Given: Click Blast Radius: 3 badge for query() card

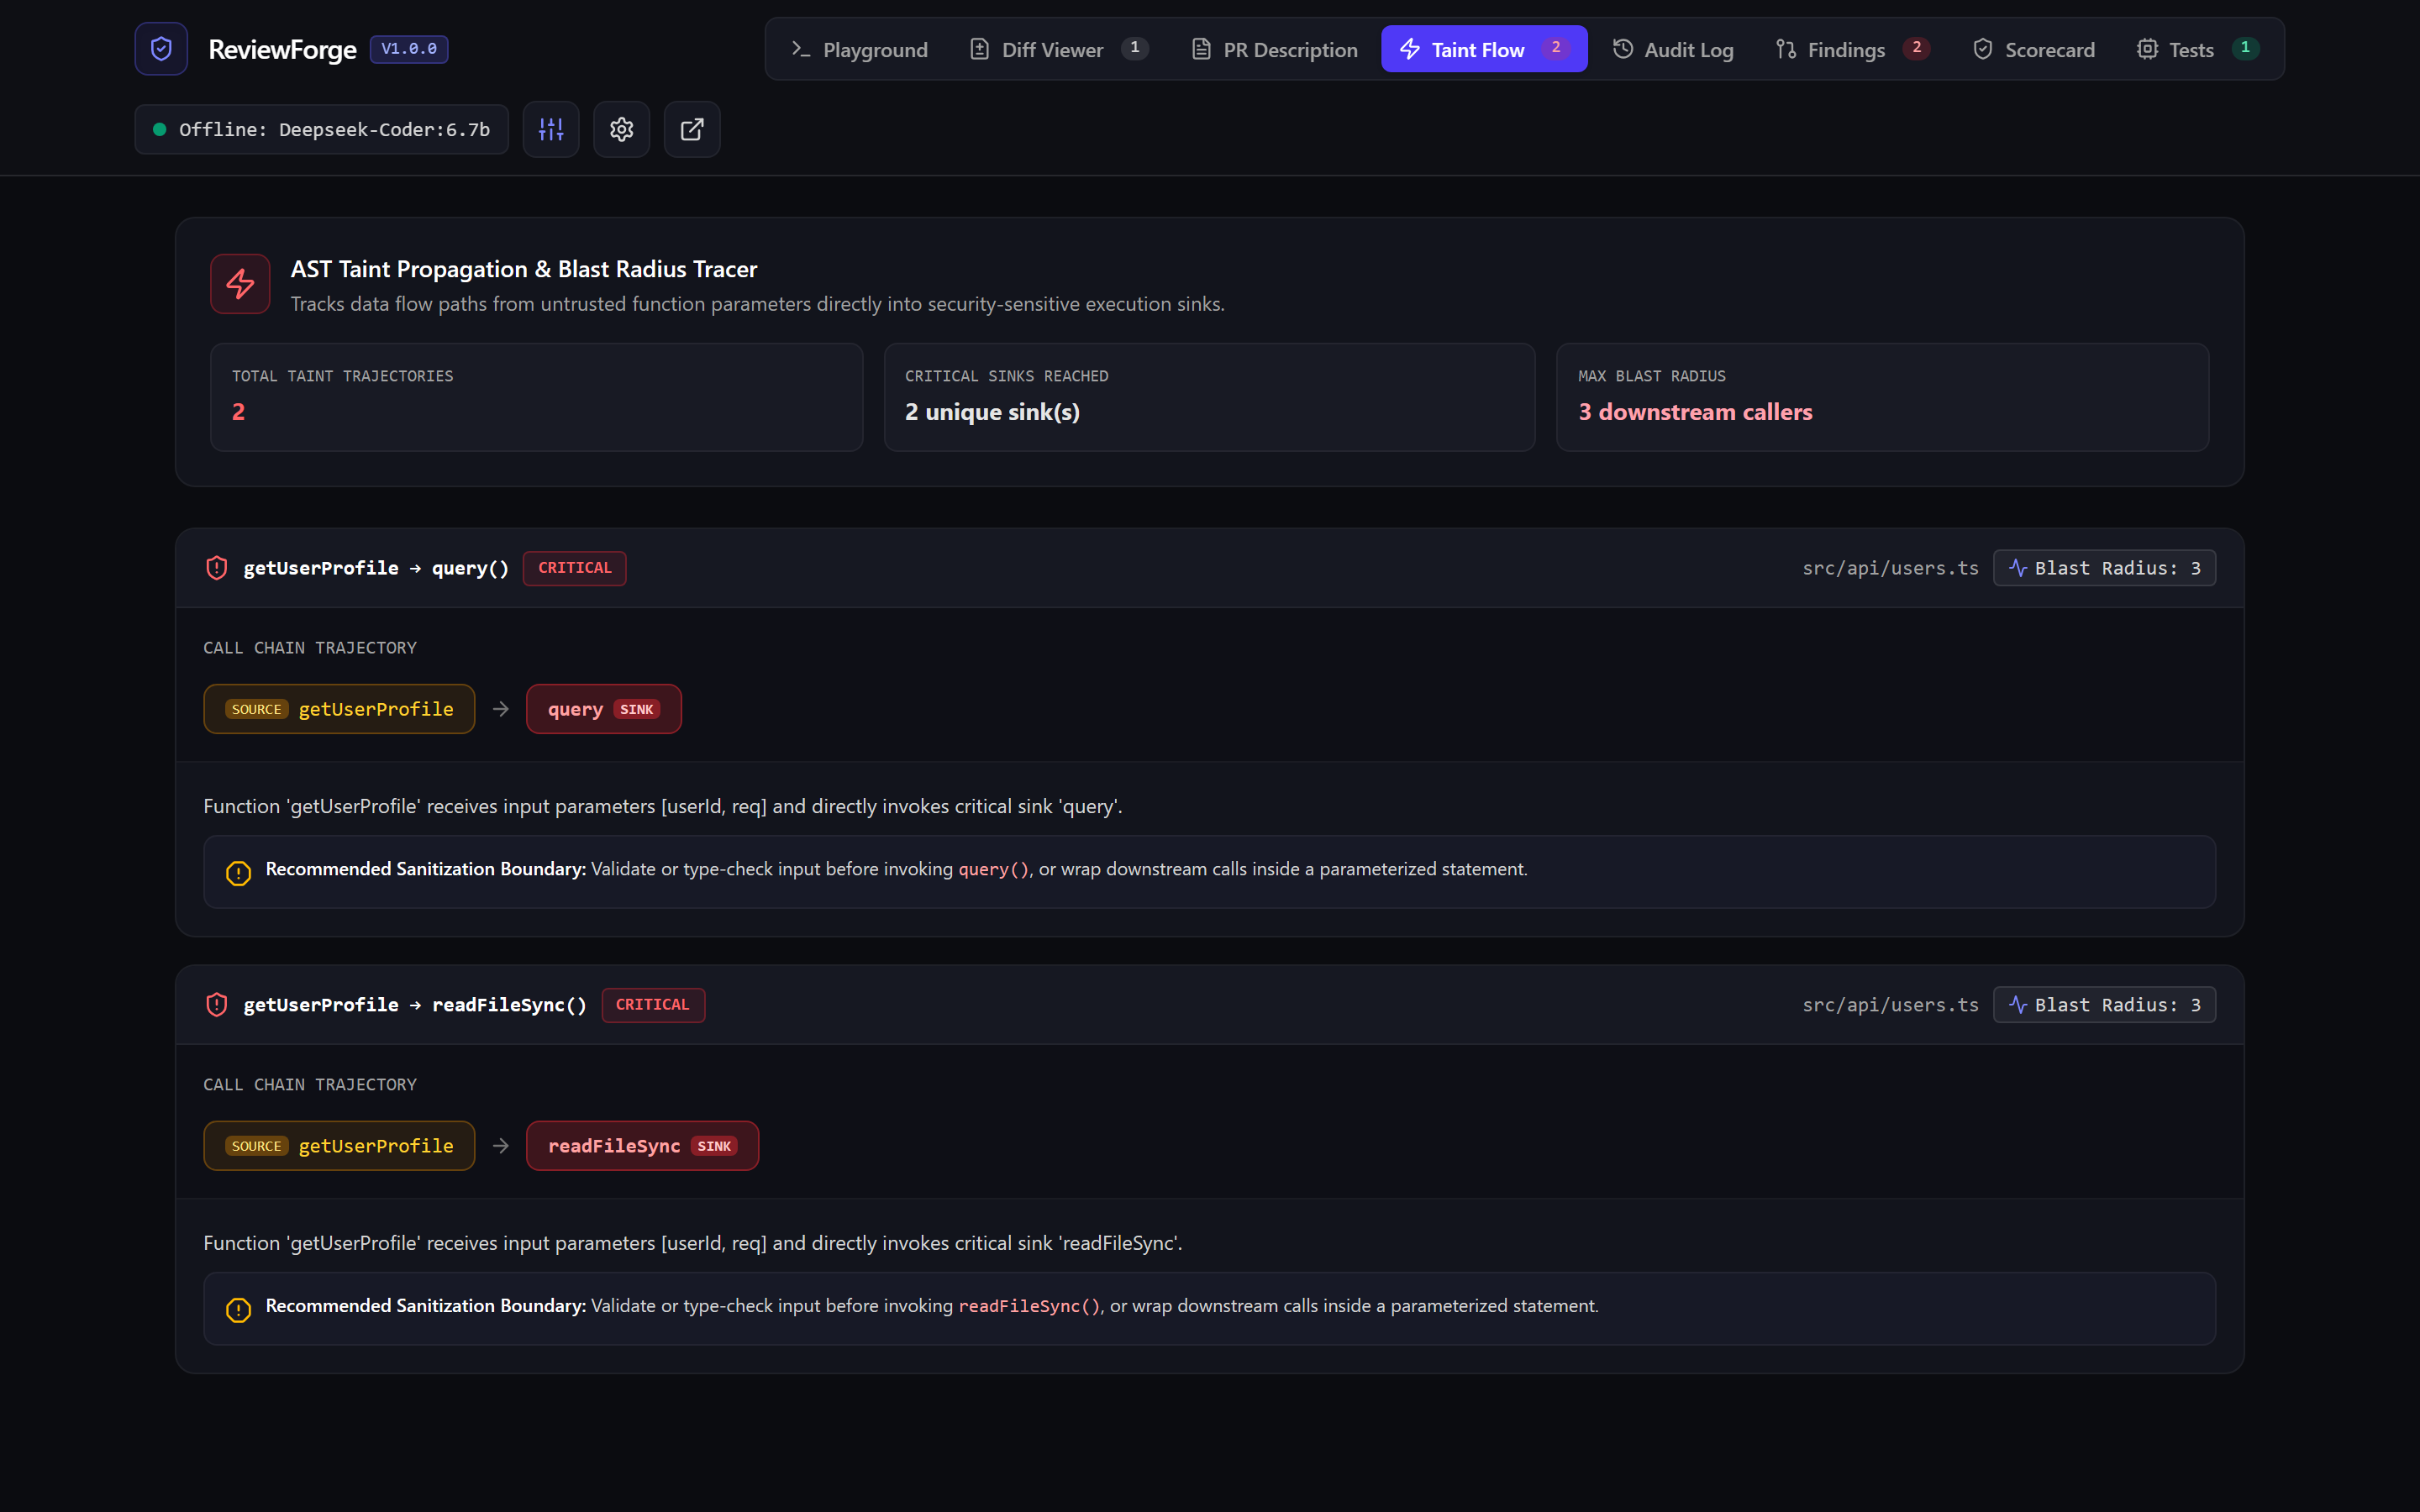Looking at the screenshot, I should [x=2104, y=568].
